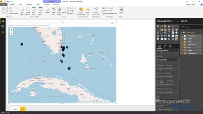Image resolution: width=203 pixels, height=114 pixels.
Task: Pick the Table visualization icon
Action: pos(162,39)
